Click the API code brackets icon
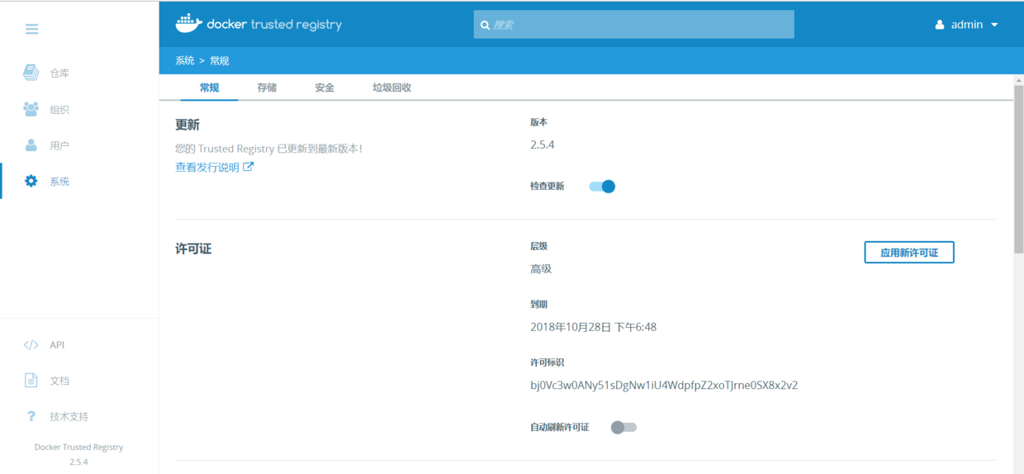 [31, 345]
